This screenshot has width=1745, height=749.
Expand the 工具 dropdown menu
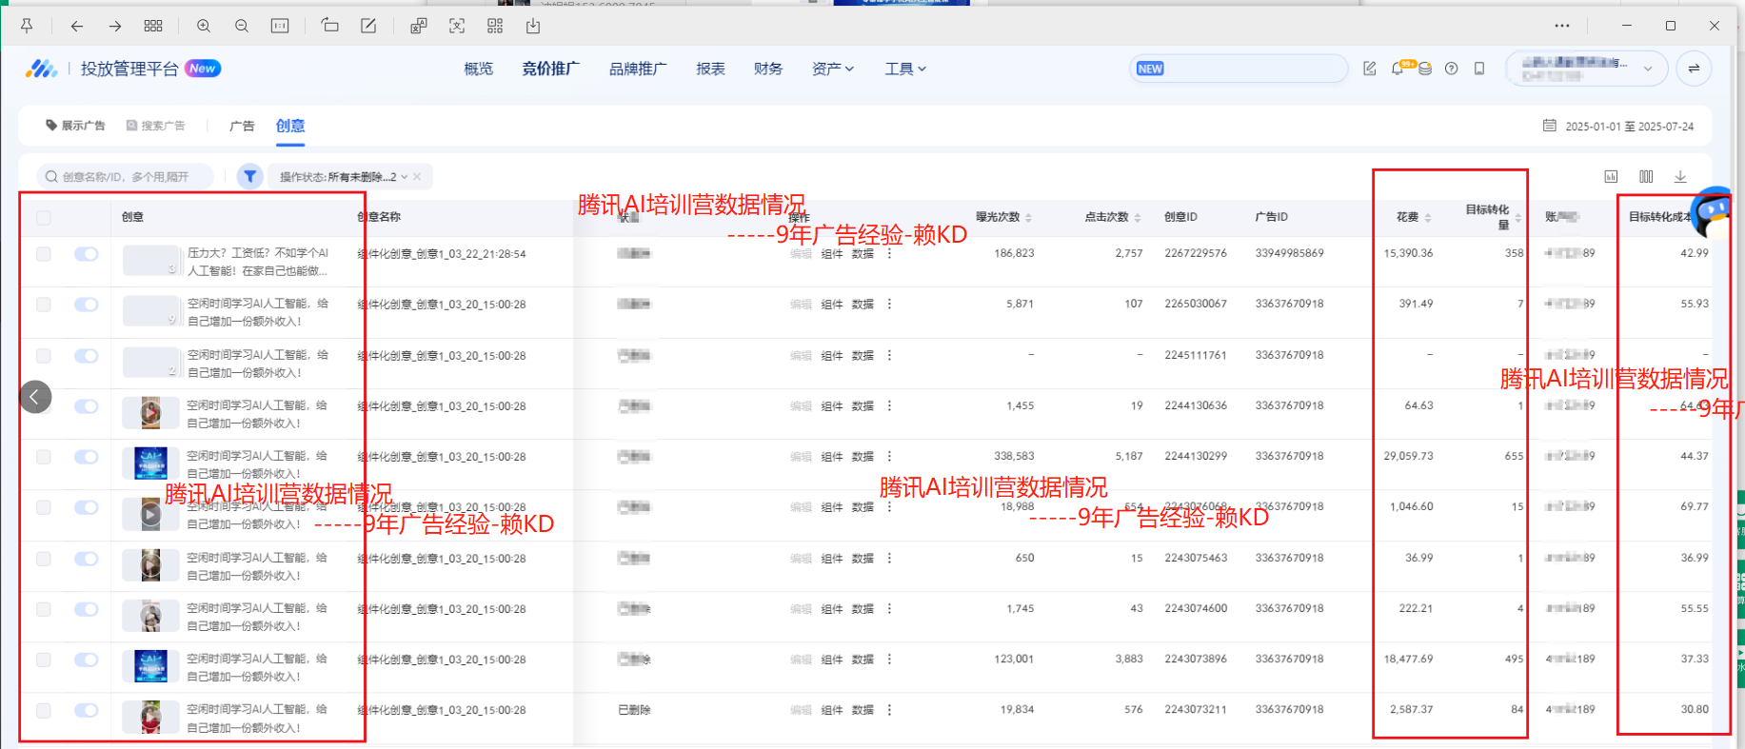click(905, 69)
